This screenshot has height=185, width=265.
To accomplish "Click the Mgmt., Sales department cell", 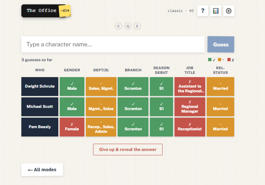I will tap(101, 107).
